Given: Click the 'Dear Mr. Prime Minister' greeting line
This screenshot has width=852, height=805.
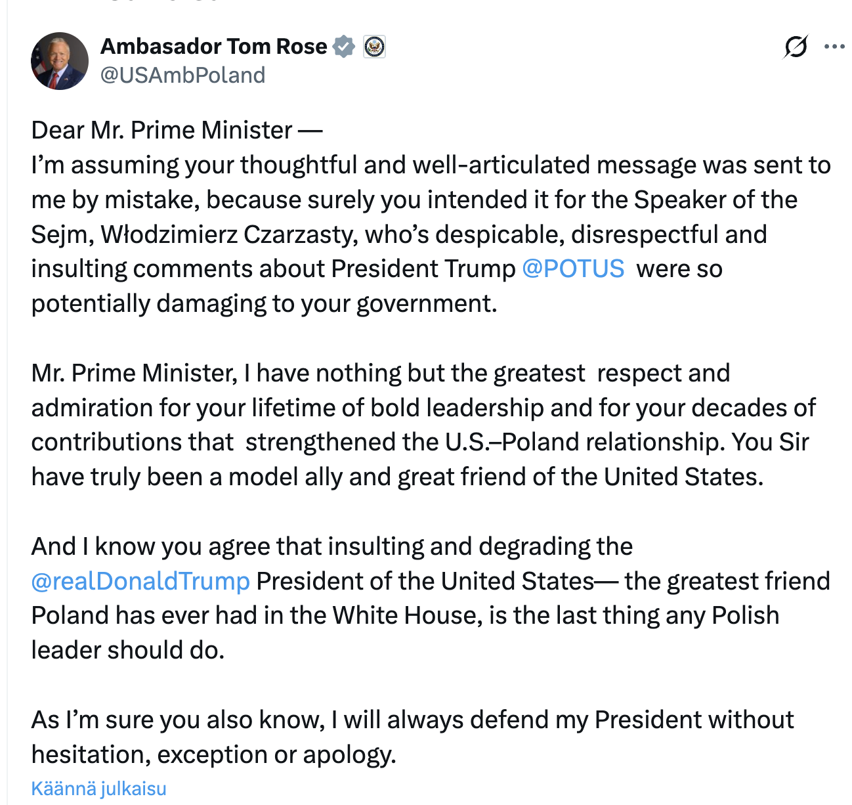Looking at the screenshot, I should tap(161, 131).
